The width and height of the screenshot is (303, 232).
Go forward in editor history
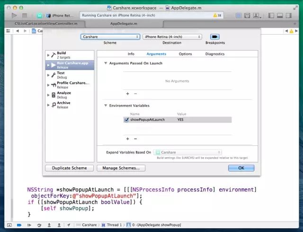coord(25,31)
